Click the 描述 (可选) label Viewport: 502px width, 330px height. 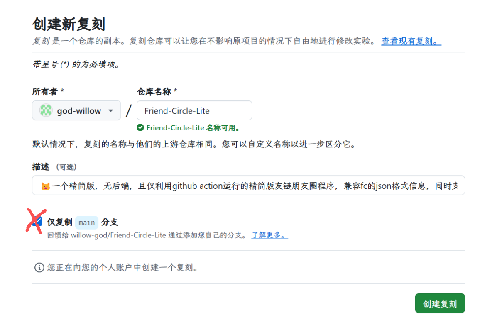[x=54, y=167]
